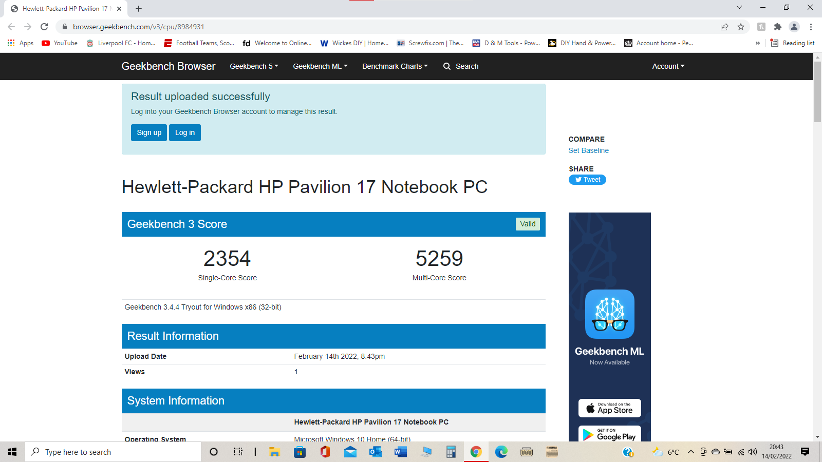The height and width of the screenshot is (462, 822).
Task: Click the Windows taskbar search box
Action: [113, 452]
